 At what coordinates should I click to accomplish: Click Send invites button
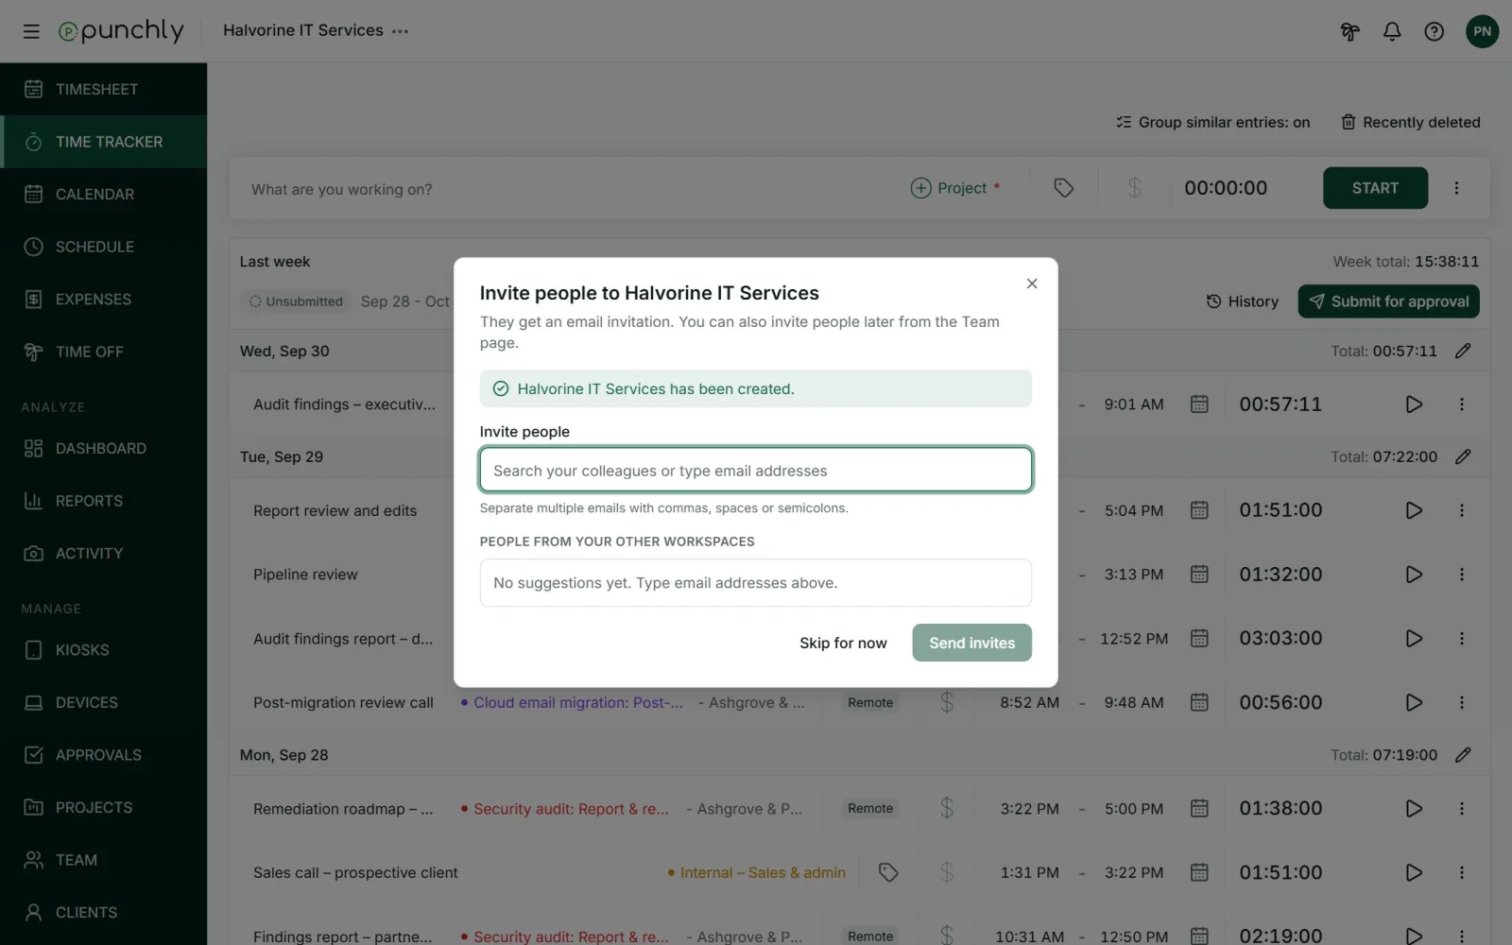[x=971, y=643]
